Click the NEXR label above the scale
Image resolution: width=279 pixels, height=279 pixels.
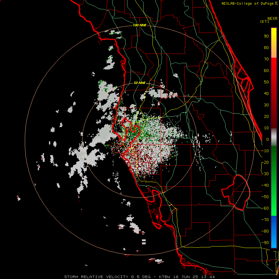[x=272, y=19]
